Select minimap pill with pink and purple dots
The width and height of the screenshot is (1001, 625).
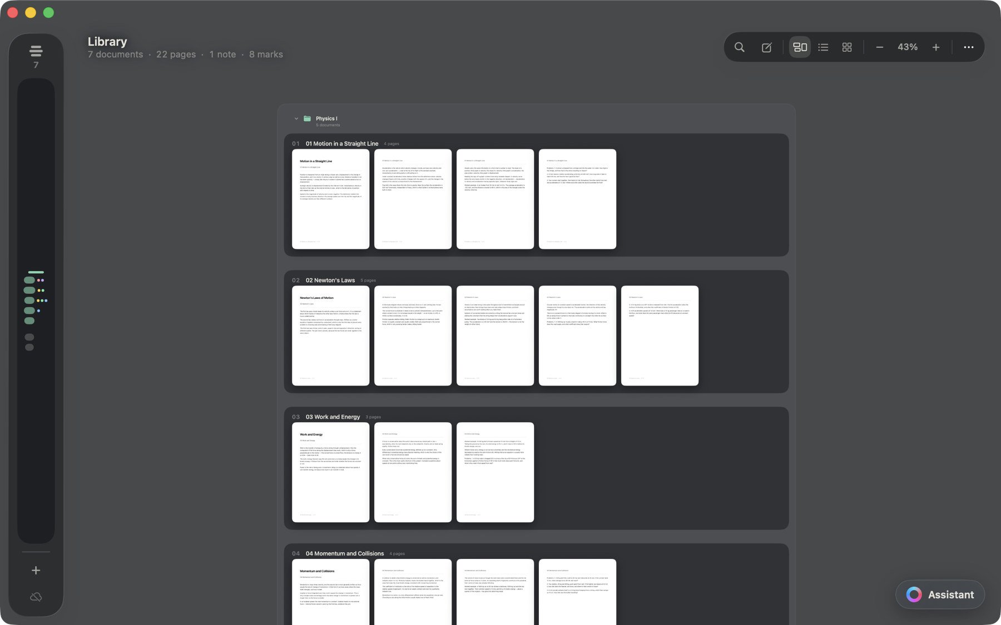click(29, 280)
